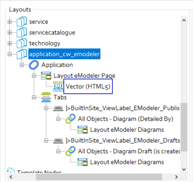Screen dimensions: 193x182
Task: Click the All Objects - Diagram link icon
Action: point(70,119)
